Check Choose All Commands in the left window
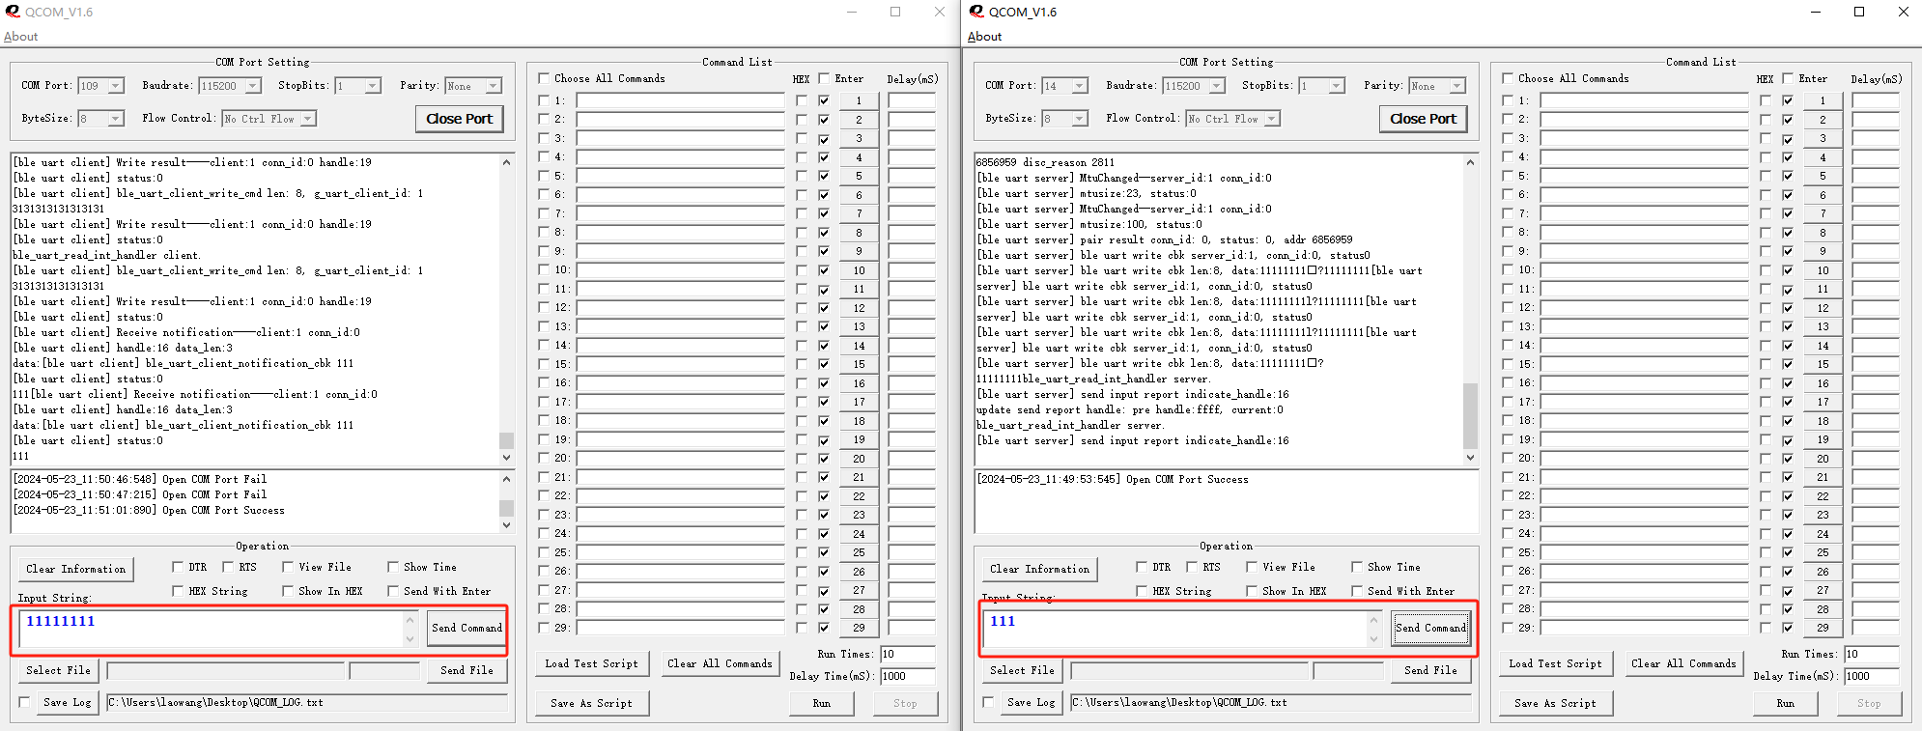This screenshot has width=1922, height=731. 544,78
